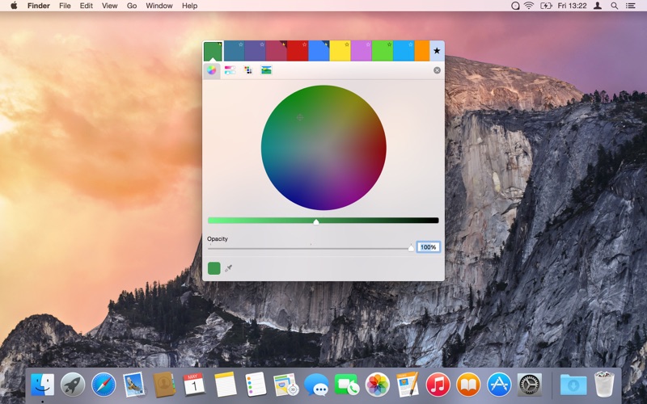Open the favorites star tab
Image resolution: width=647 pixels, height=404 pixels.
tap(437, 51)
